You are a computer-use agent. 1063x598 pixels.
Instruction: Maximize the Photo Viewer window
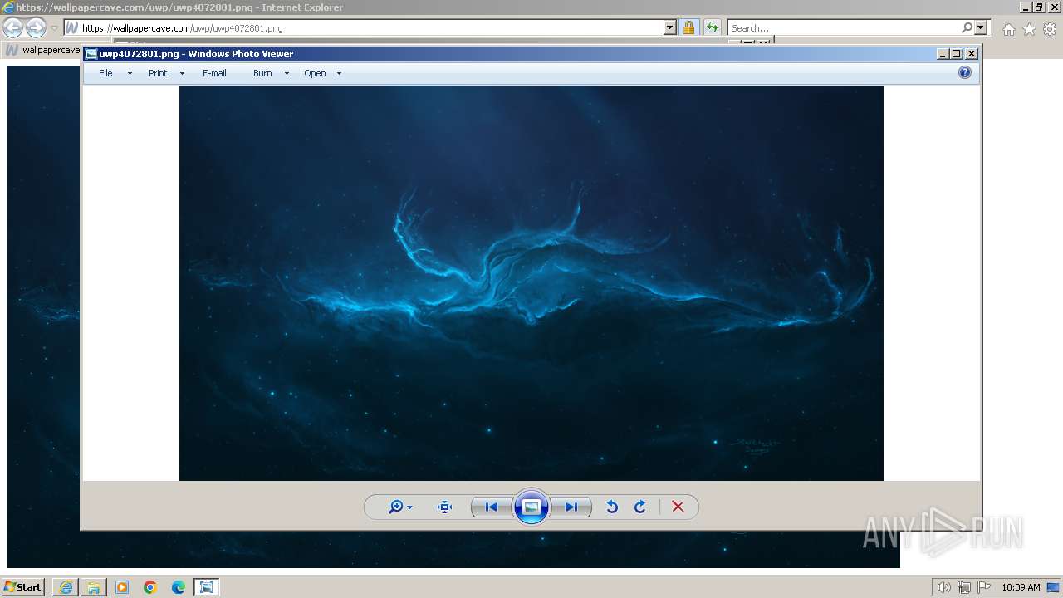click(x=957, y=54)
